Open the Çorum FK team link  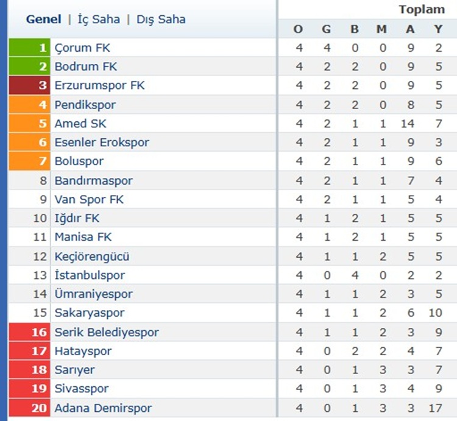(x=82, y=48)
